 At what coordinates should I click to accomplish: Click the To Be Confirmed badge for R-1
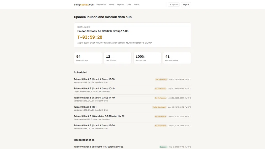click(x=159, y=107)
